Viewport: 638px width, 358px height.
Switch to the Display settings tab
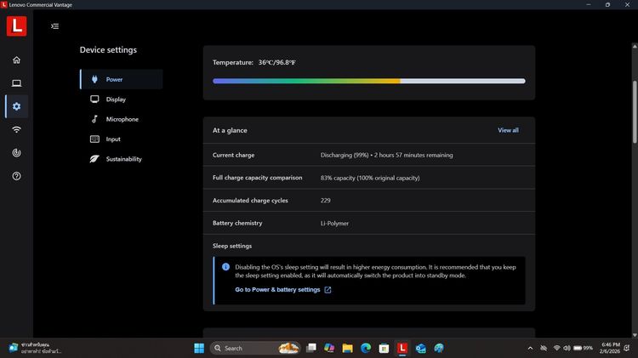pos(122,99)
